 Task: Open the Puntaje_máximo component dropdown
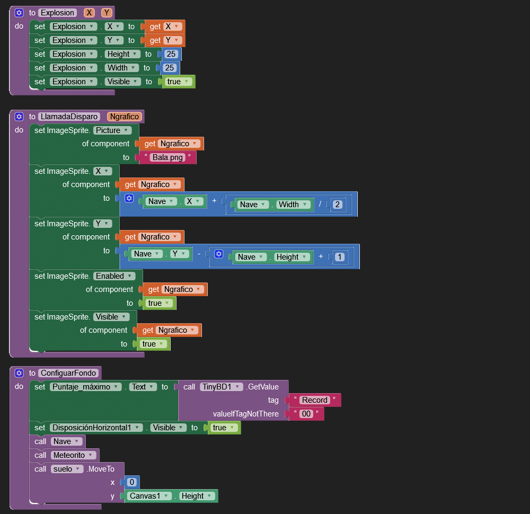pos(86,387)
